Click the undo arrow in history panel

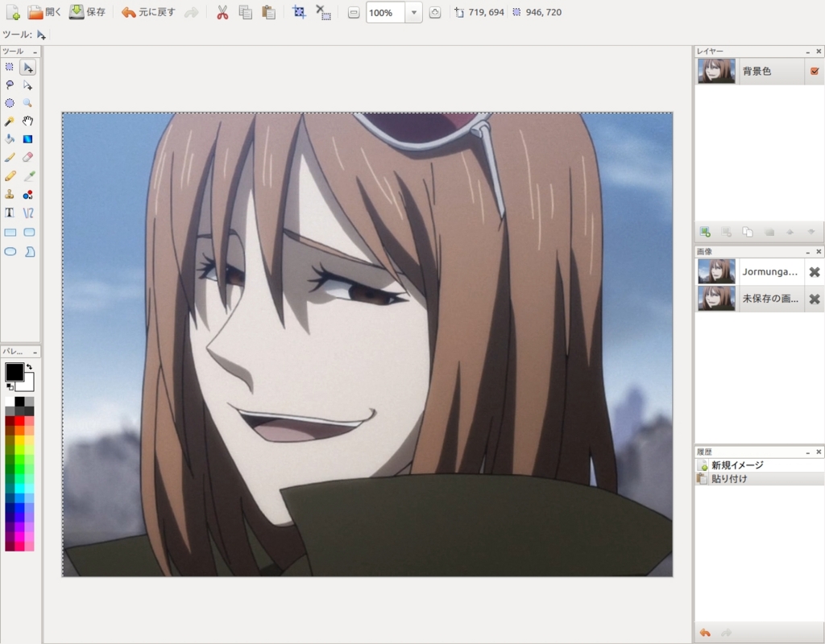705,633
